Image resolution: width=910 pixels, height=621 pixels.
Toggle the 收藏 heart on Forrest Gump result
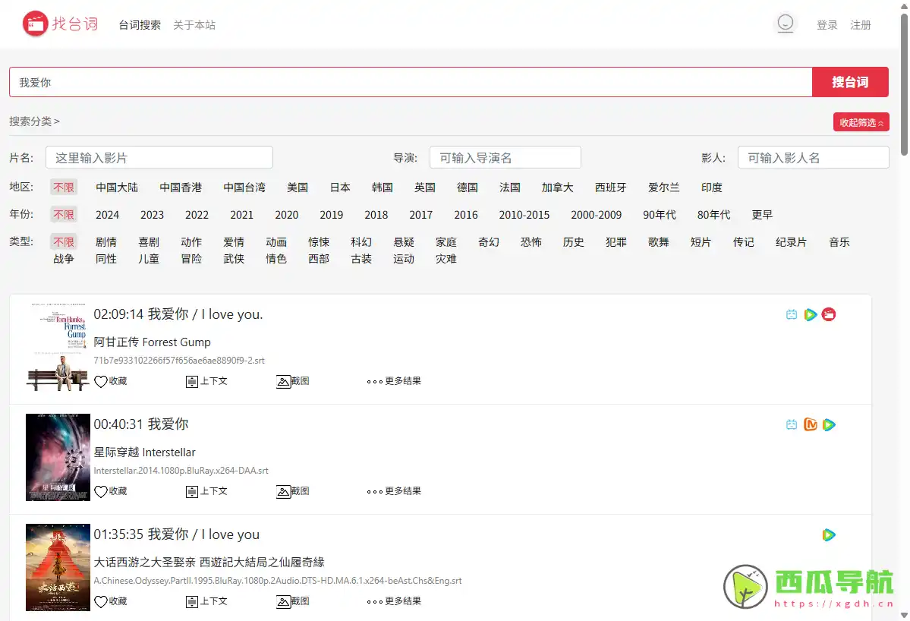[x=111, y=381]
